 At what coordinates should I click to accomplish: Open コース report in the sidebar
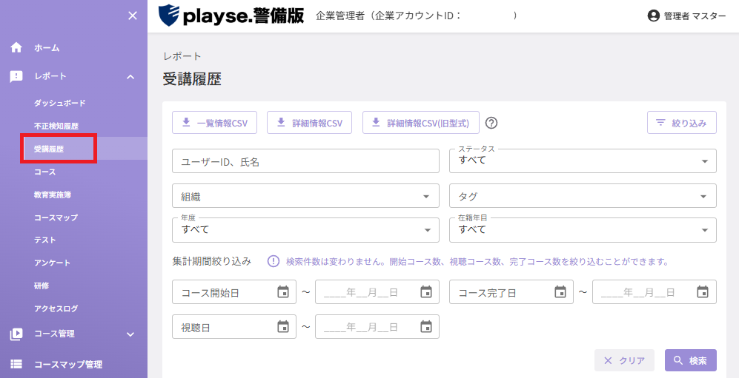[44, 172]
